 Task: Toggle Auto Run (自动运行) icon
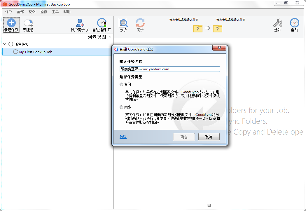102,23
